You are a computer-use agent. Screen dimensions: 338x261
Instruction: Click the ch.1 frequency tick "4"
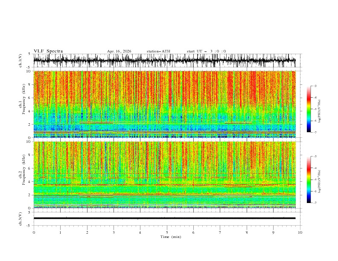coord(30,111)
